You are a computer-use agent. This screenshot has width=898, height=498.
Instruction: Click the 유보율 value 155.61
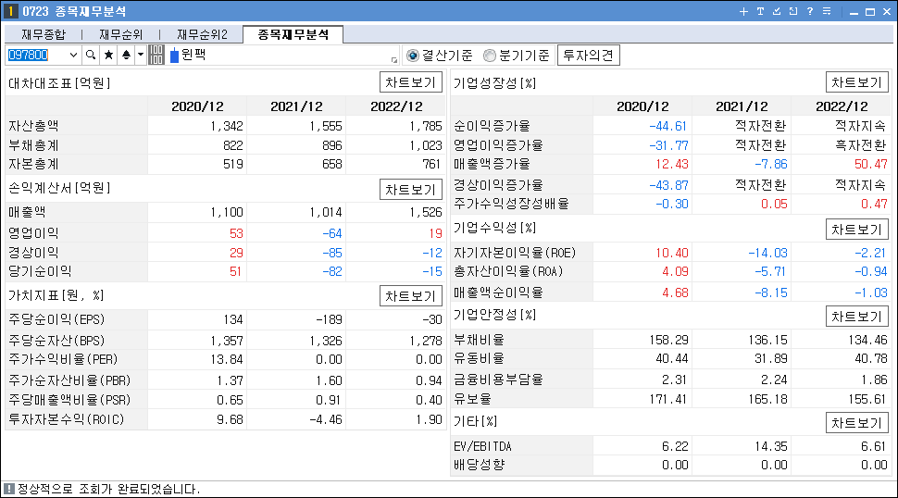(867, 399)
